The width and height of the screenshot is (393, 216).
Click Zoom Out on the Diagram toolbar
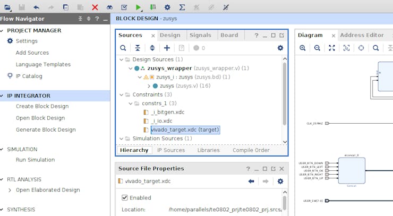click(x=317, y=48)
